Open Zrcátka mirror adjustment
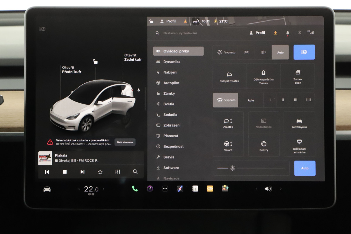Viewport: 351px width, 234px height. pyautogui.click(x=228, y=123)
